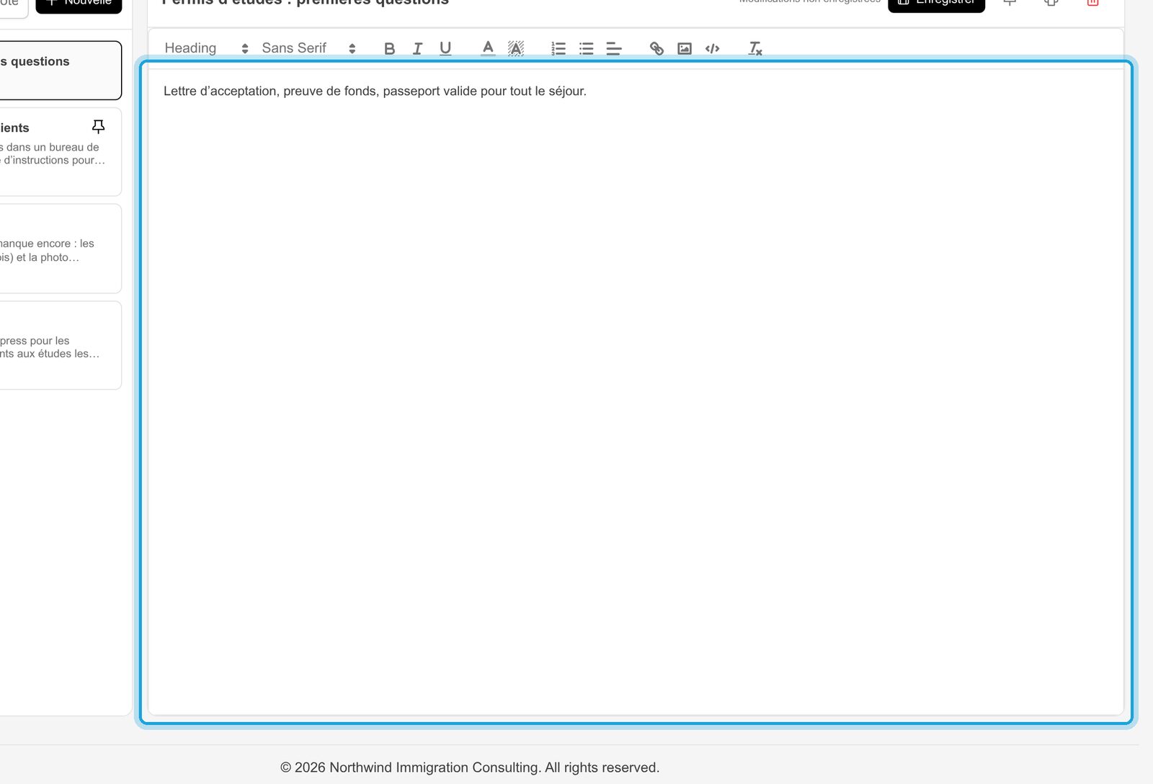
Task: Toggle underline formatting
Action: (445, 48)
